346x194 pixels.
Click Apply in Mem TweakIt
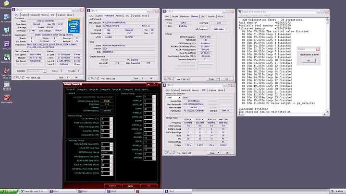pyautogui.click(x=131, y=186)
